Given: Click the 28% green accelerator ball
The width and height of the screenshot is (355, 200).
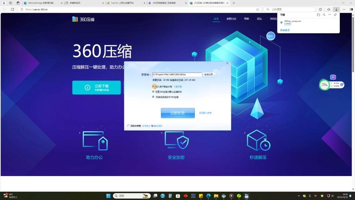Looking at the screenshot, I should (324, 84).
